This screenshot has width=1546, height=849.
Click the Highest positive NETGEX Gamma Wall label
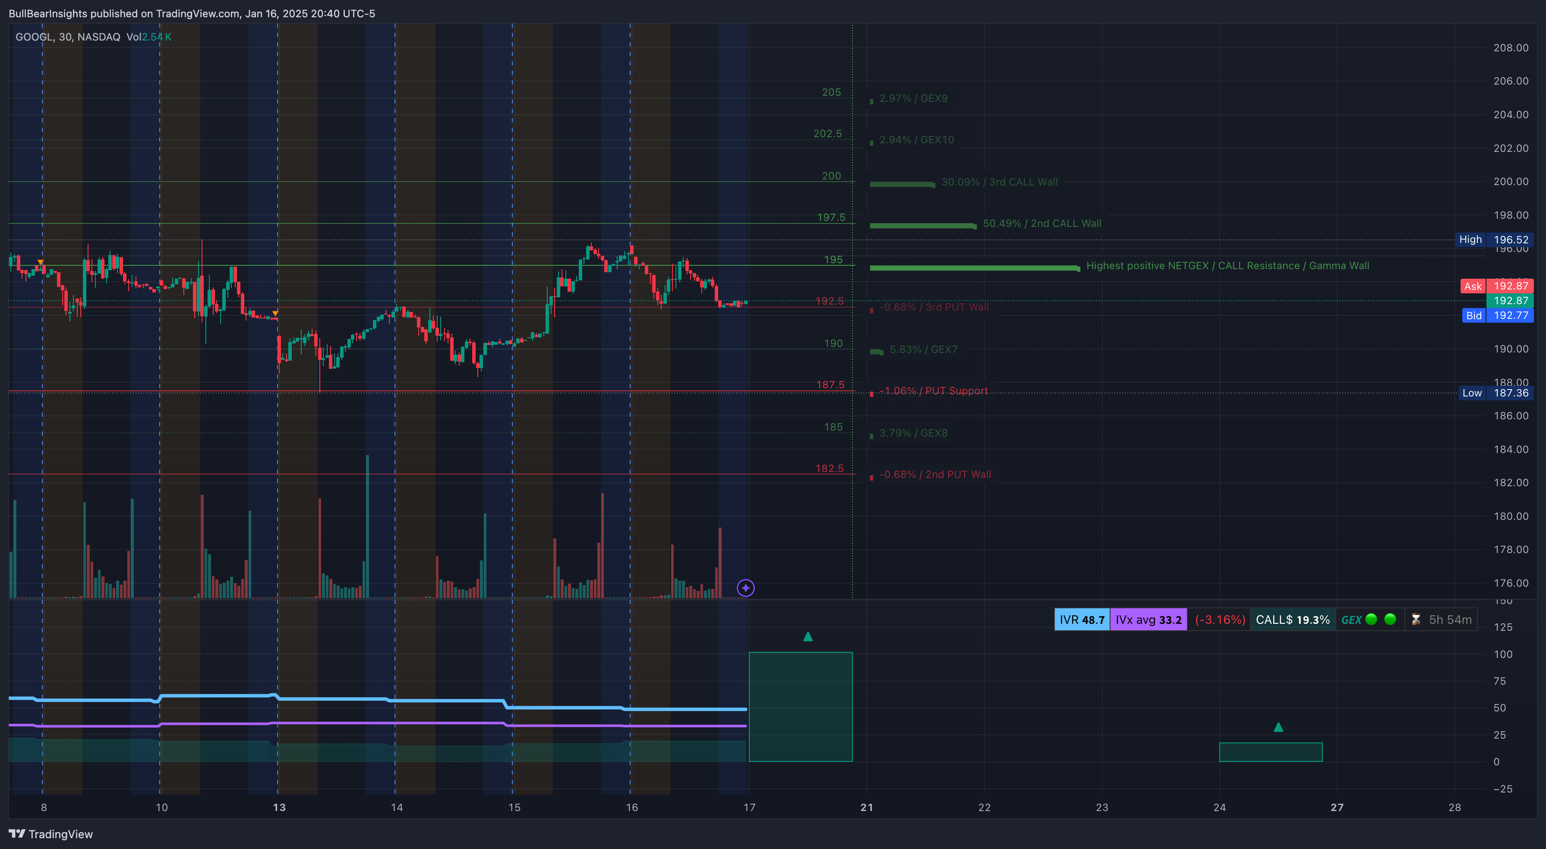[1227, 266]
